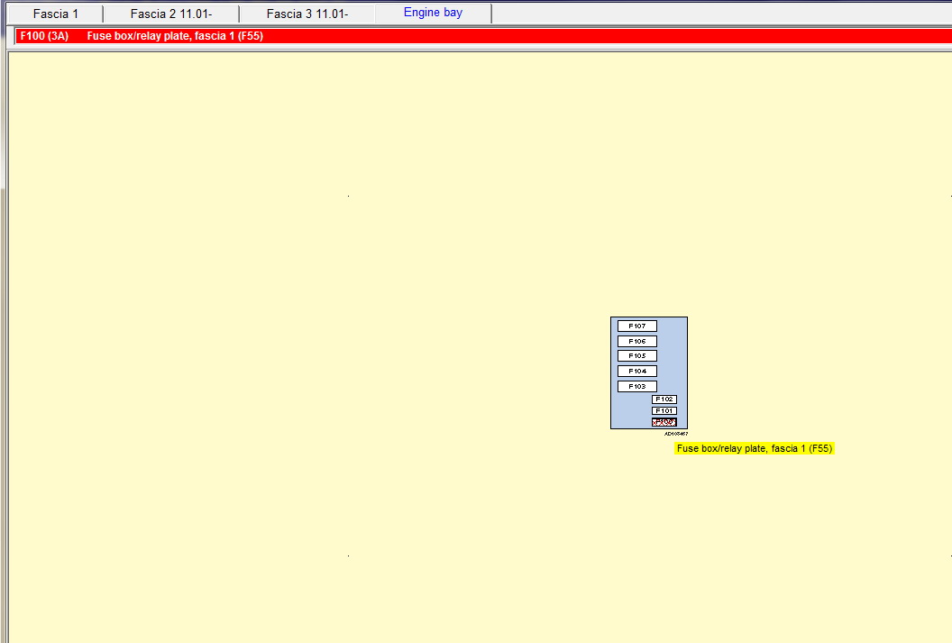
Task: Select fuse F106 in the diagram
Action: 636,342
